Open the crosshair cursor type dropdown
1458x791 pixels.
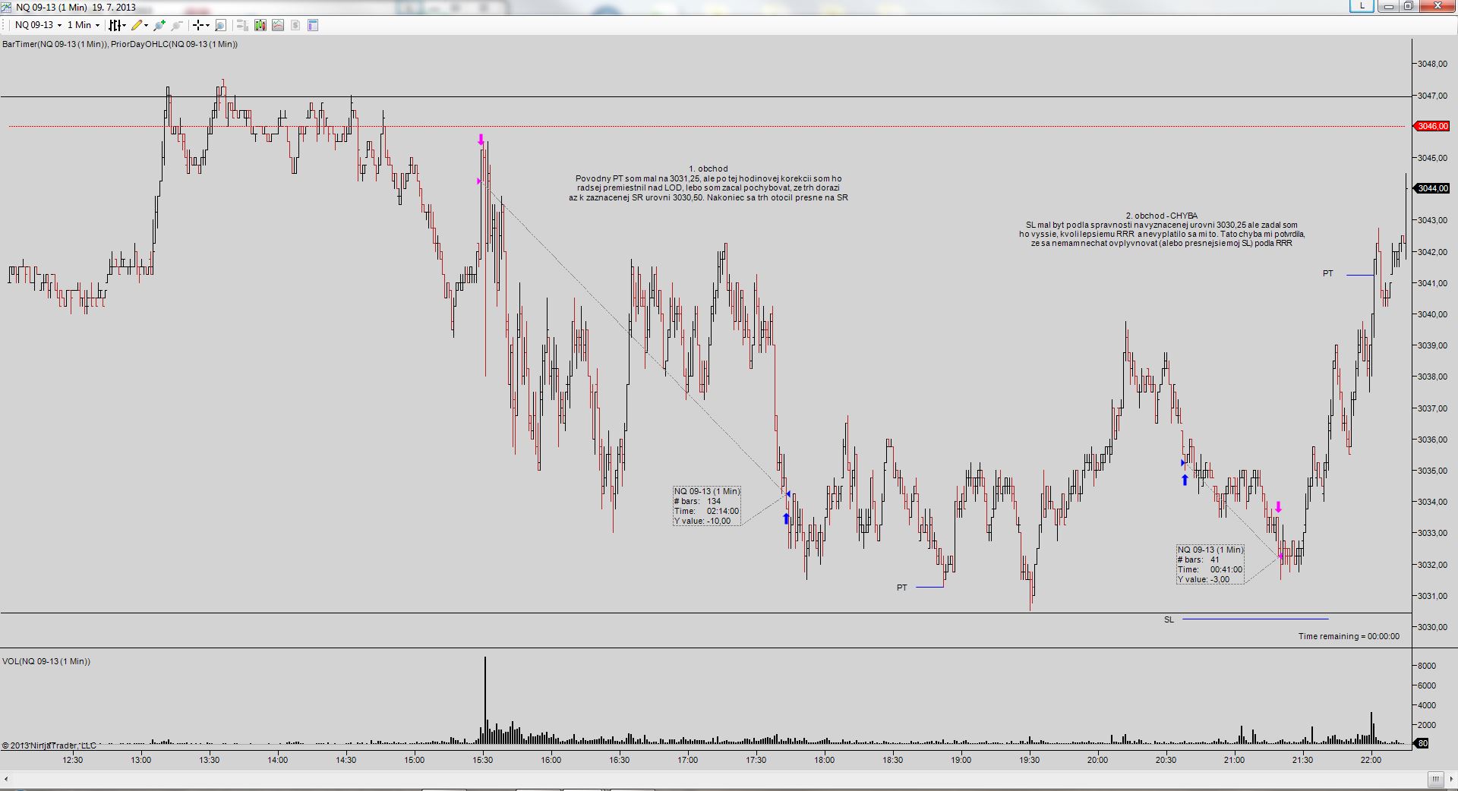[200, 25]
